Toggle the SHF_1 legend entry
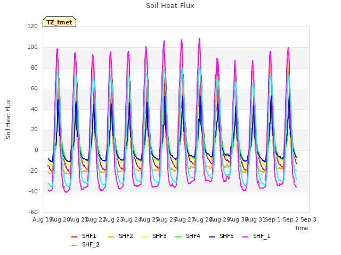 256,236
